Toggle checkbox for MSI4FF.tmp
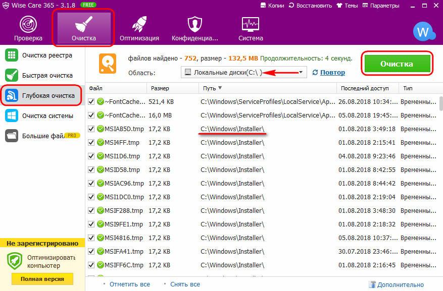 coord(91,143)
